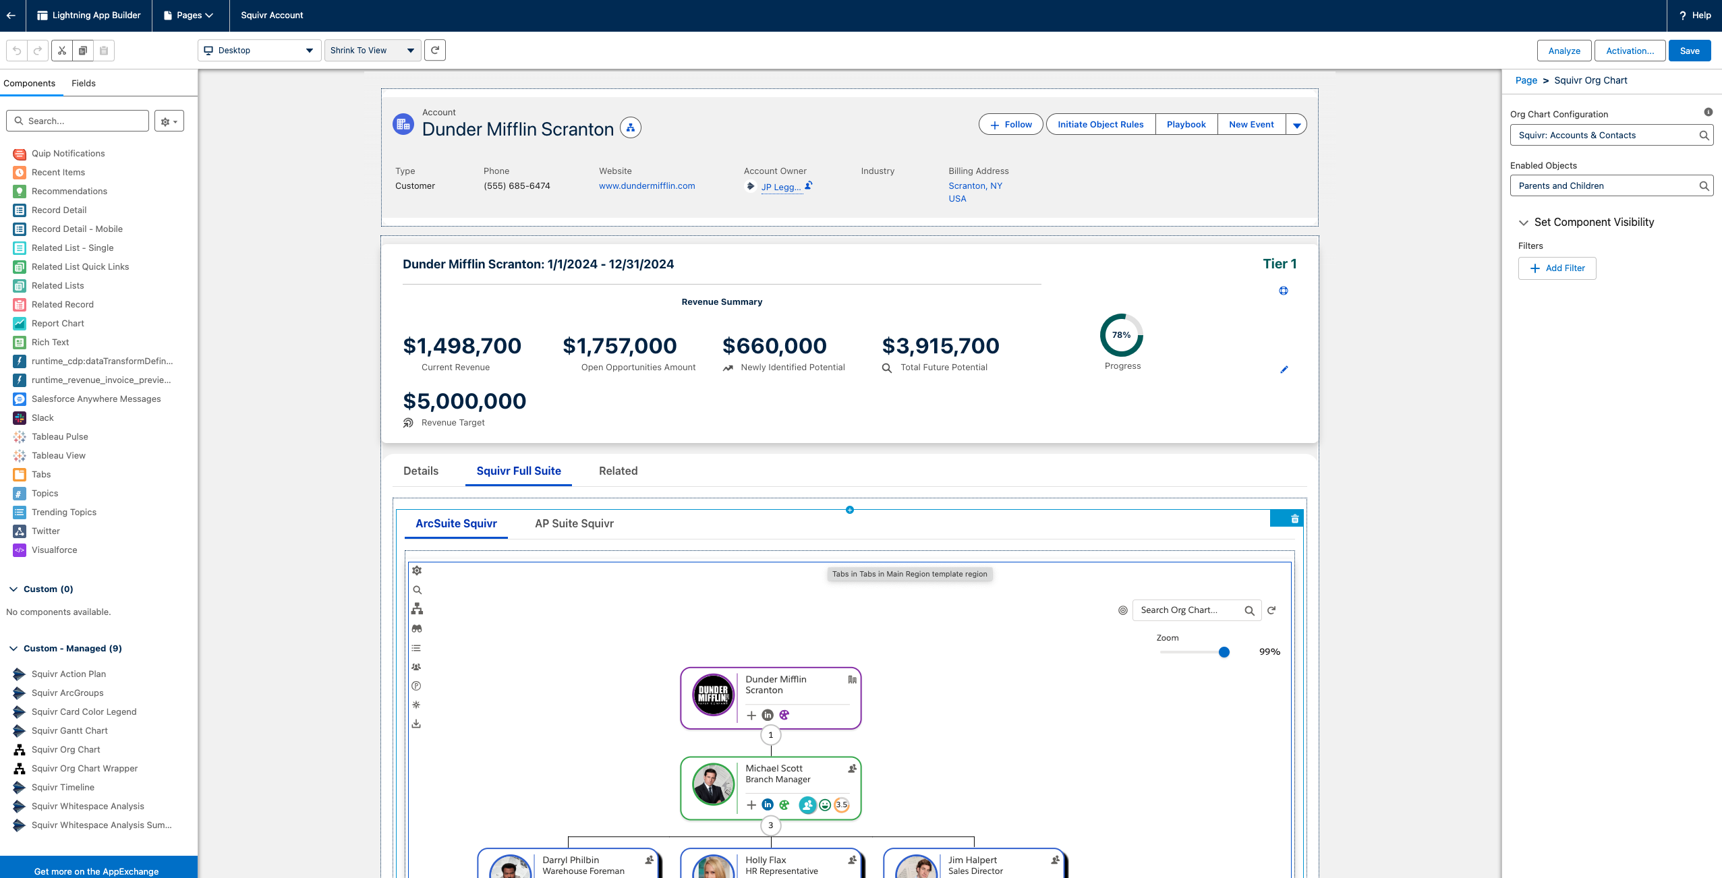Open the component list settings gear dropdown

coord(169,121)
